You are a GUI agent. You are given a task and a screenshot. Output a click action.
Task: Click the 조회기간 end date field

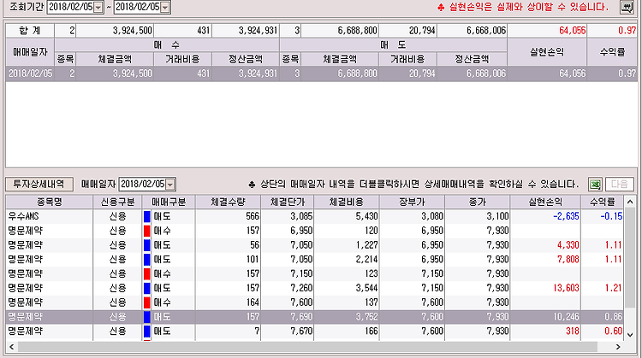137,7
